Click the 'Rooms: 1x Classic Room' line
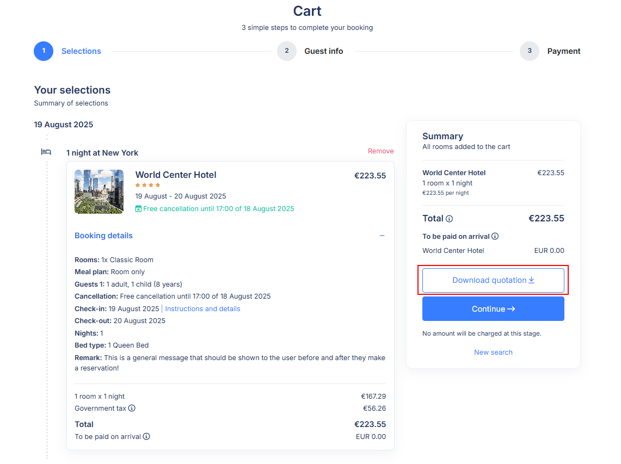The width and height of the screenshot is (621, 464). point(114,259)
